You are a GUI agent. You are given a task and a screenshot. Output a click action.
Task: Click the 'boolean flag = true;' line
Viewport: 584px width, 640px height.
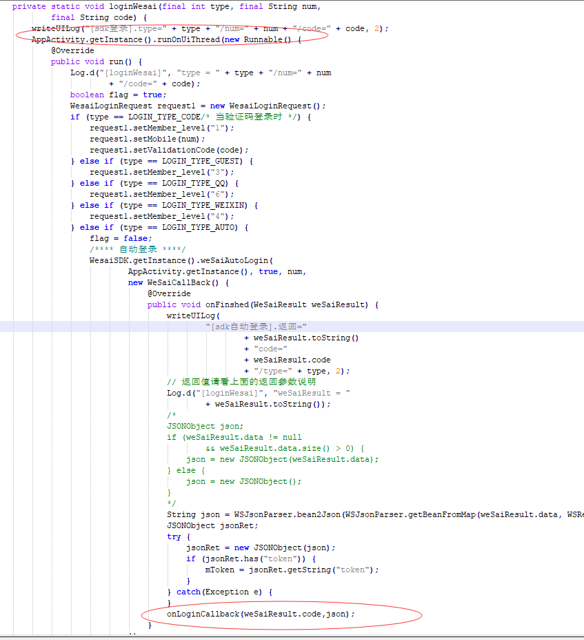tap(118, 95)
